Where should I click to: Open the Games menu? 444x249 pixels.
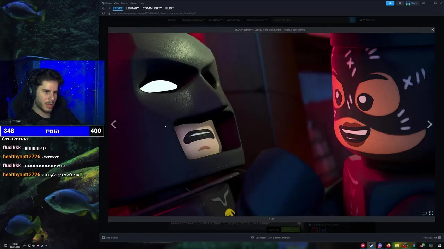pyautogui.click(x=134, y=3)
